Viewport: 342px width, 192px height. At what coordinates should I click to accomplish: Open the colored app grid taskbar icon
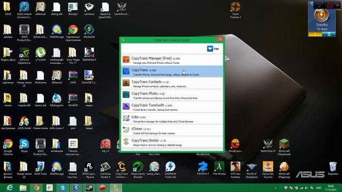(50, 188)
